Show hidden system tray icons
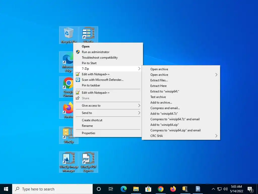The width and height of the screenshot is (258, 194). click(x=213, y=189)
